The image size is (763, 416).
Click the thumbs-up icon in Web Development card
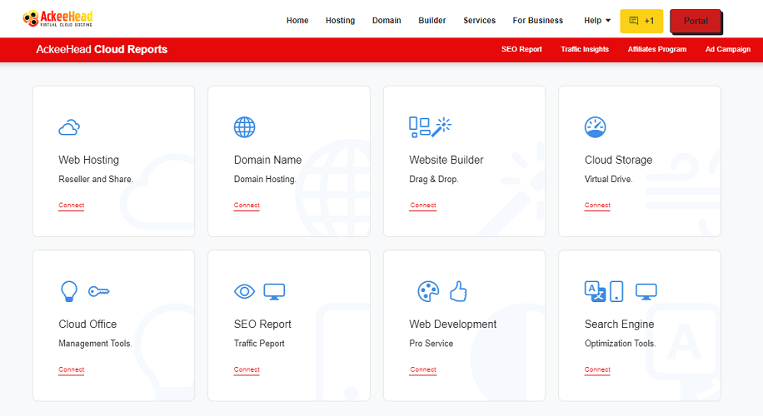coord(458,291)
